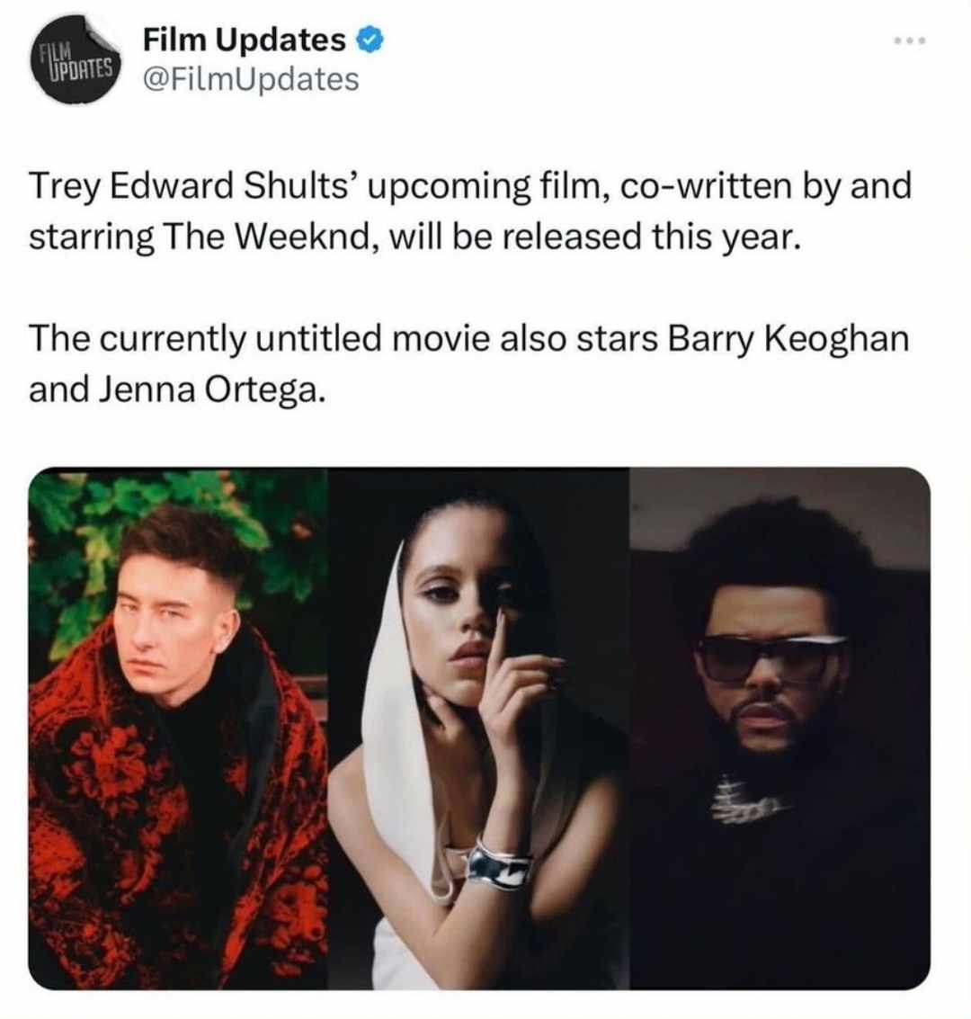Image resolution: width=971 pixels, height=1019 pixels.
Task: Open the @FilmUpdates handle link
Action: click(250, 80)
